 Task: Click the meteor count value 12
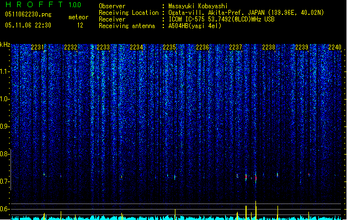point(80,25)
